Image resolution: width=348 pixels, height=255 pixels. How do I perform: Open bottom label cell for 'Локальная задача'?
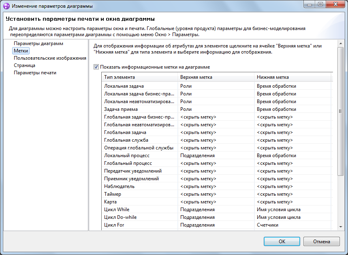(292, 86)
